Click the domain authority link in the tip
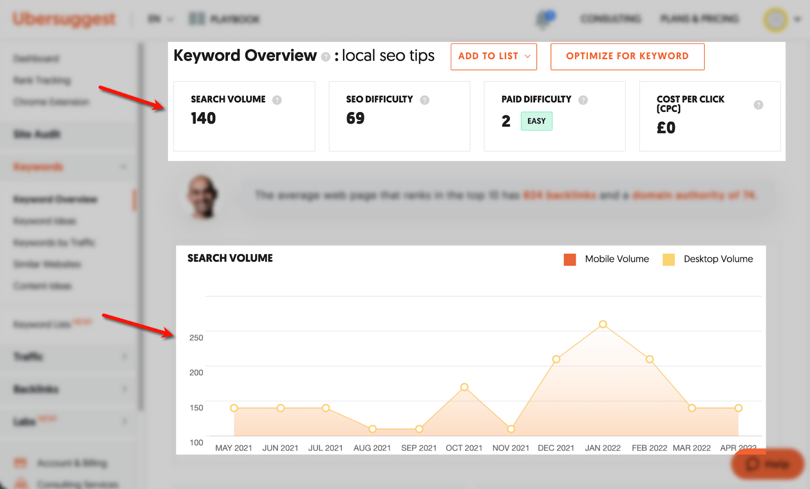Viewport: 810px width, 489px height. click(694, 195)
